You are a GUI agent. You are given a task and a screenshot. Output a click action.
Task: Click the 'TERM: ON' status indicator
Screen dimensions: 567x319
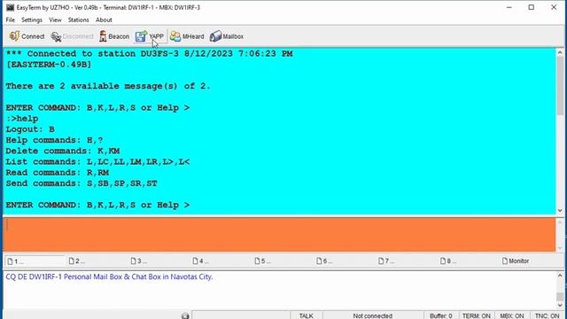(477, 315)
